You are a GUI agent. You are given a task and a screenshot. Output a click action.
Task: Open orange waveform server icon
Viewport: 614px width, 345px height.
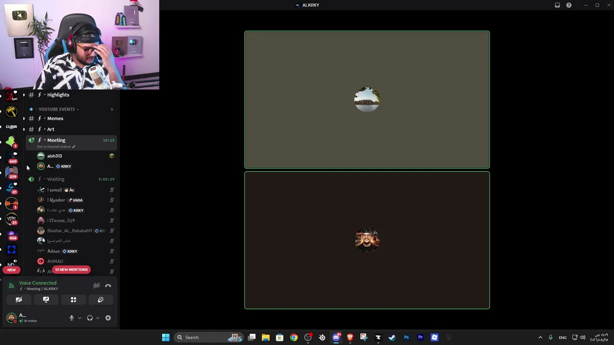(x=12, y=203)
